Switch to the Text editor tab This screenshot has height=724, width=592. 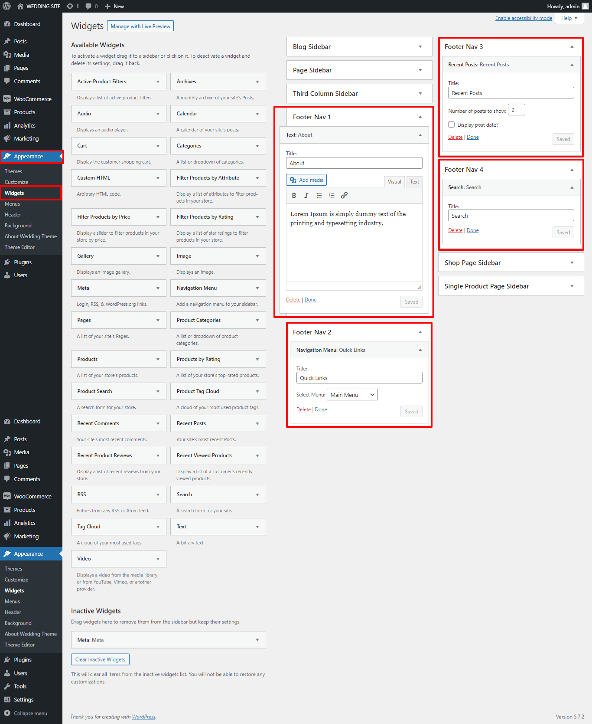(x=414, y=182)
